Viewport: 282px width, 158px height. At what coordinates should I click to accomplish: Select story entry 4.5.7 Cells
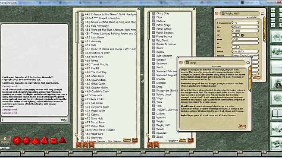pos(91,45)
